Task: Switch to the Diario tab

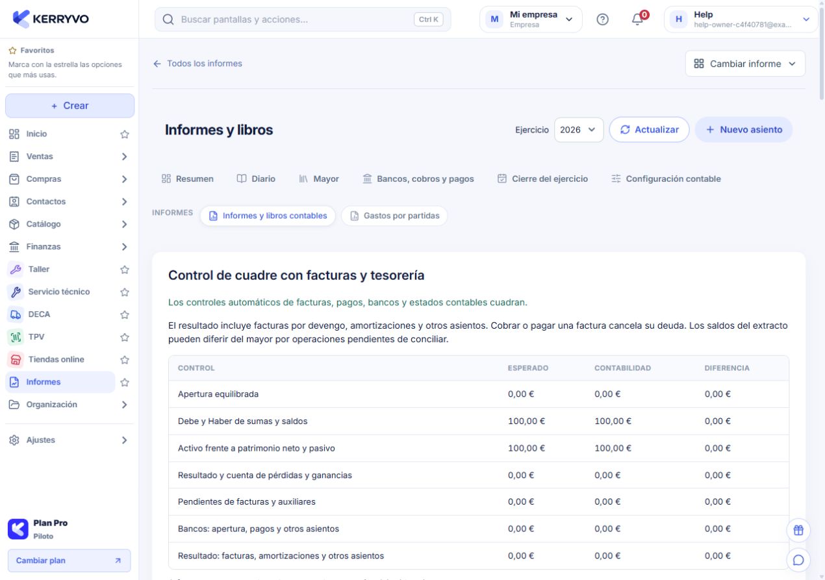Action: (x=256, y=179)
